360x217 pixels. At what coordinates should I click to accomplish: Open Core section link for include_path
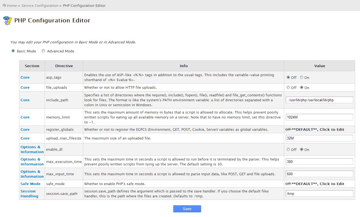pos(25,100)
